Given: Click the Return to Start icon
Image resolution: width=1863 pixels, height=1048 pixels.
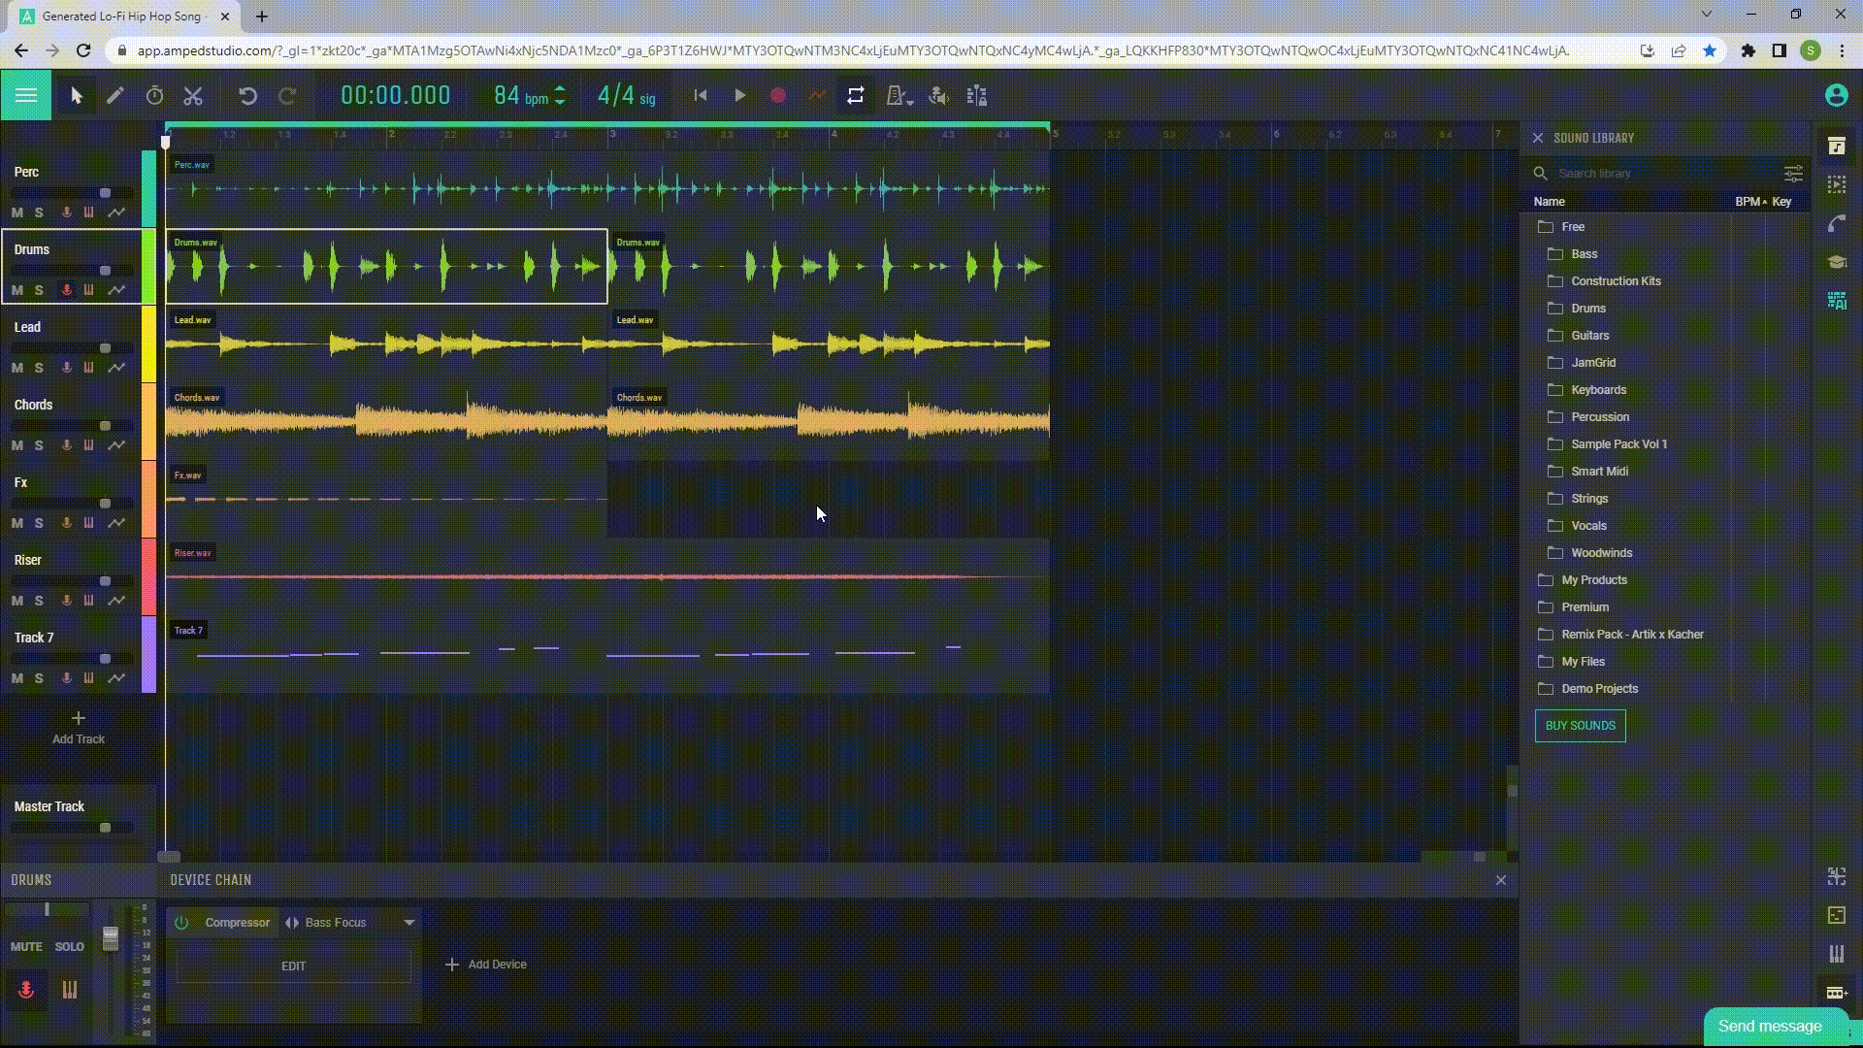Looking at the screenshot, I should coord(700,96).
